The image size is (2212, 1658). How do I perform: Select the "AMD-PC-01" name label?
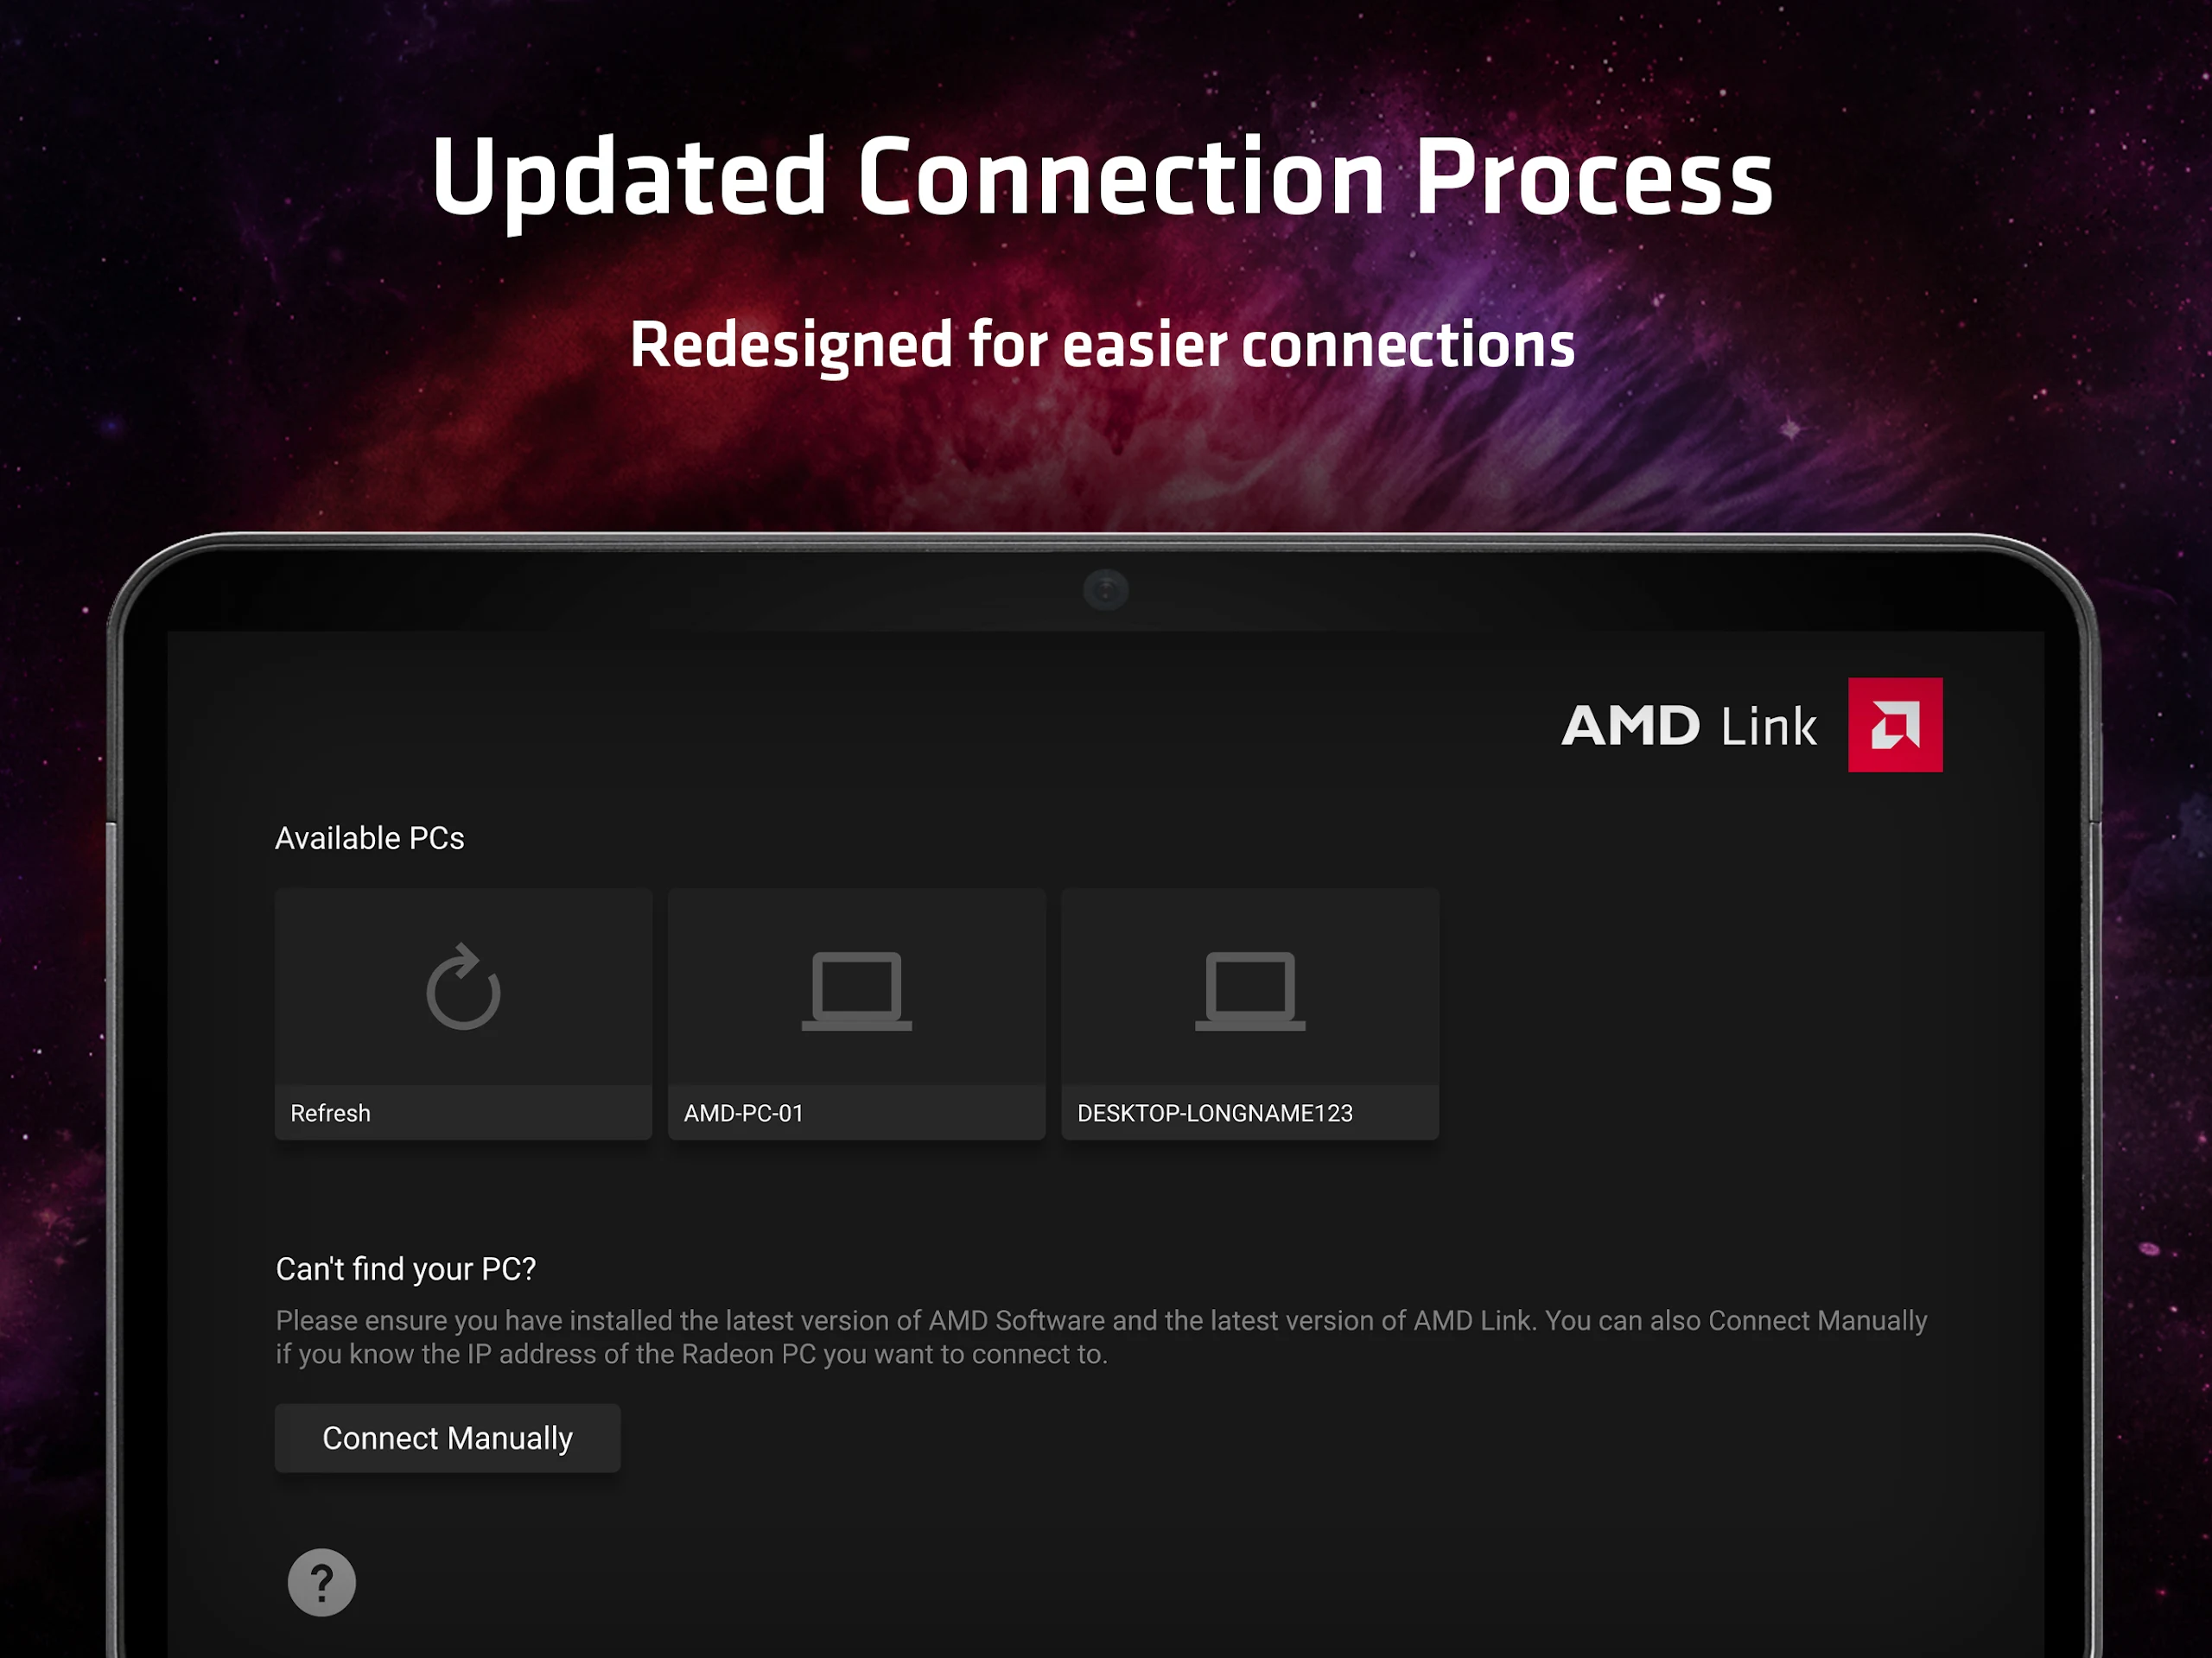pos(743,1113)
